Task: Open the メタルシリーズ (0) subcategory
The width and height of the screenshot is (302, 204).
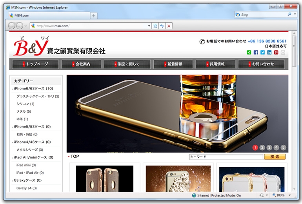Action: [x=30, y=150]
